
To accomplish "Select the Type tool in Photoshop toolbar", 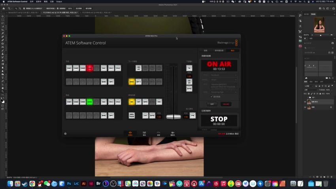I will click(3, 78).
